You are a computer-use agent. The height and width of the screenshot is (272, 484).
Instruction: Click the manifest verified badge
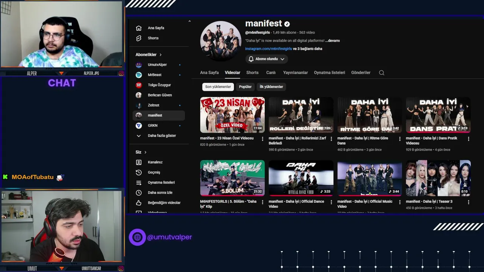click(x=287, y=24)
